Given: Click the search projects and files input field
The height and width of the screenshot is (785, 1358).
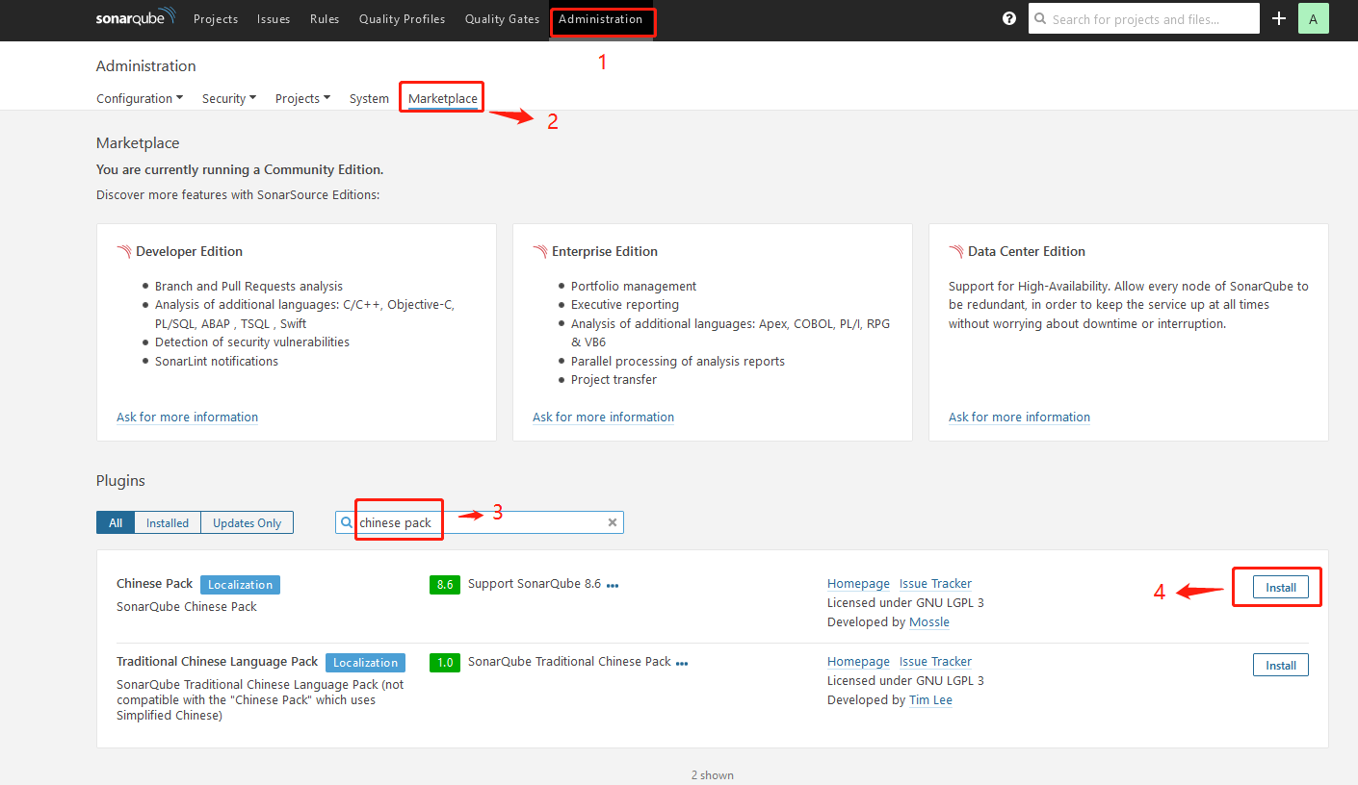Looking at the screenshot, I should pyautogui.click(x=1146, y=18).
